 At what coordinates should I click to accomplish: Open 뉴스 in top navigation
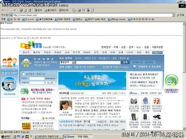click(139, 47)
